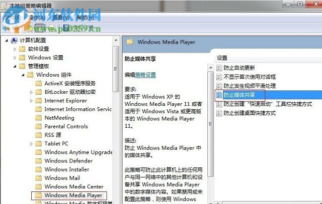Click the folder icon beside 软件设置
This screenshot has height=204, width=322.
pos(22,49)
